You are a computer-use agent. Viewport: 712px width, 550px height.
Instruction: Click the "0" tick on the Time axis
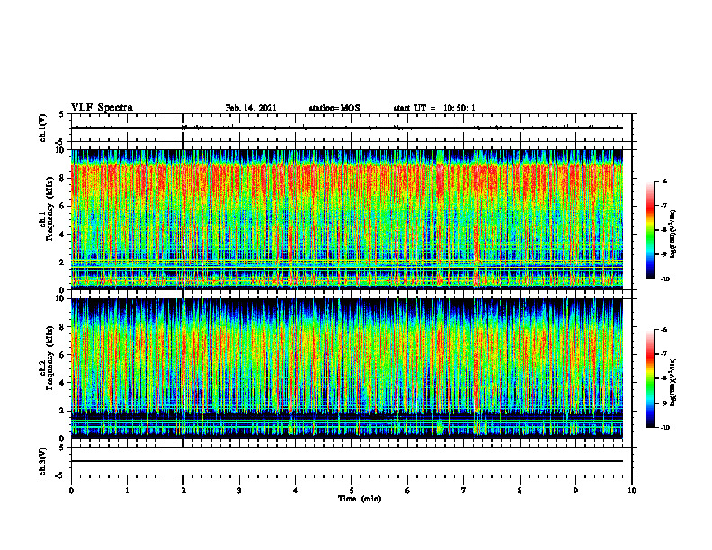pos(71,491)
